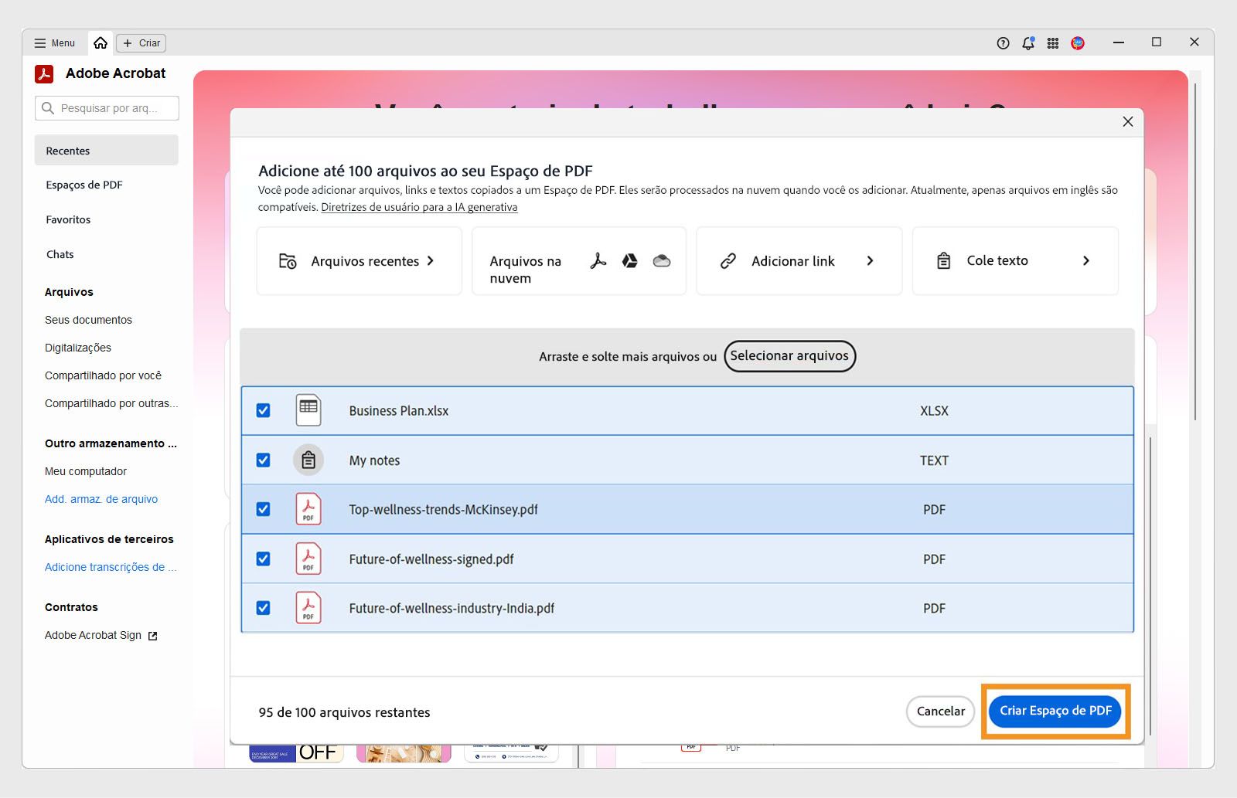Uncheck the My notes item
Screen dimensions: 1237x798
pos(264,460)
